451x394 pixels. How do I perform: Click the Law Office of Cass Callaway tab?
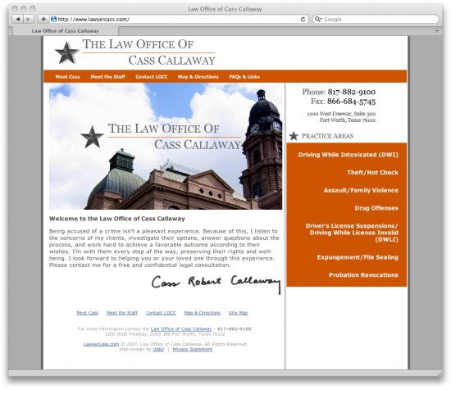pos(66,31)
